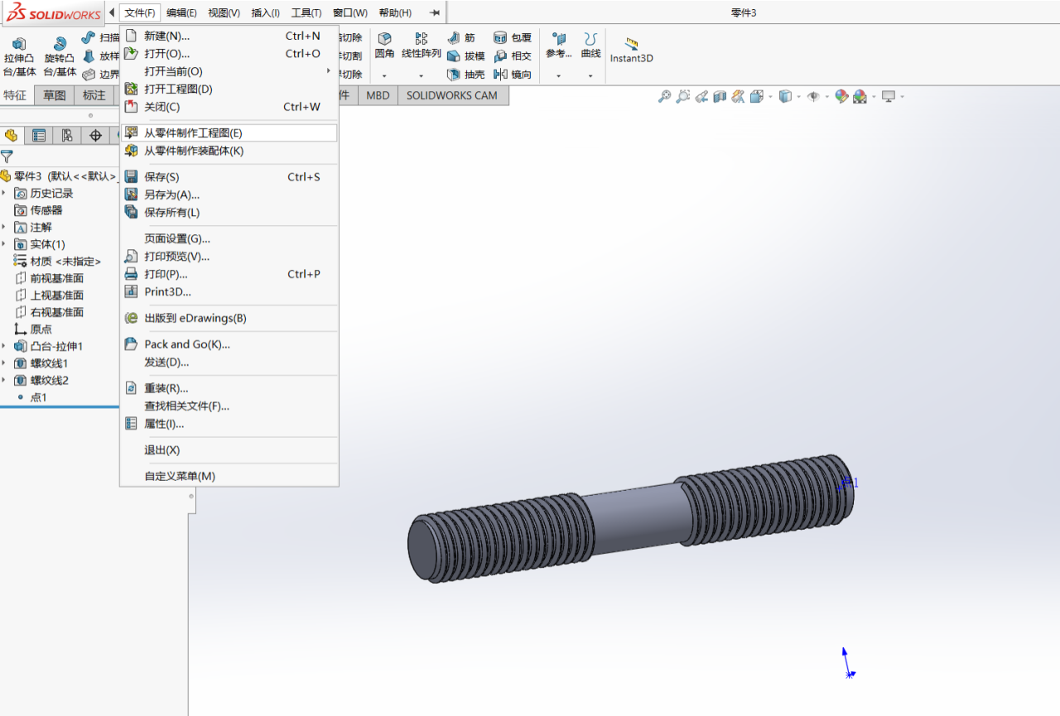Click the Revolved Boss/Base (旋转凸台/基体) icon
This screenshot has height=716, width=1060.
[x=60, y=43]
